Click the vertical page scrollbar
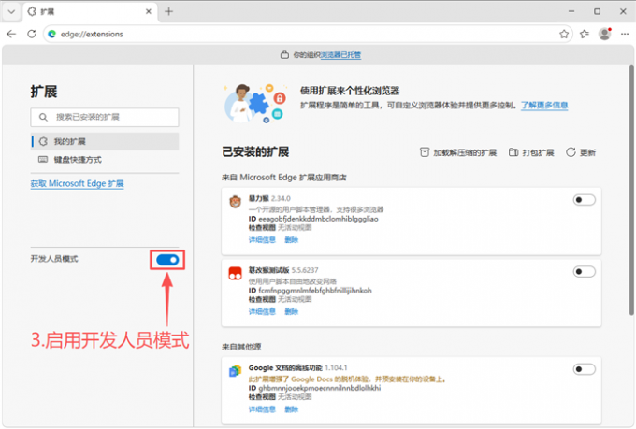This screenshot has height=429, width=636. 631,191
